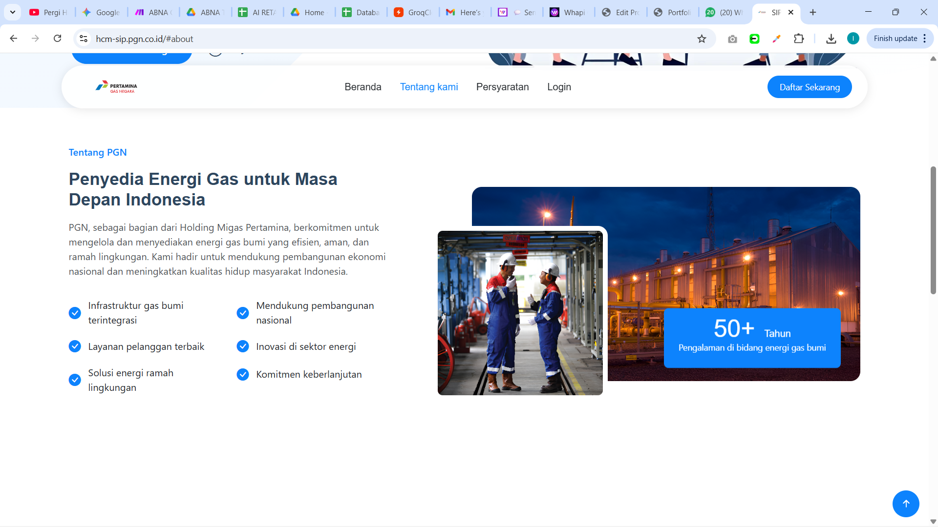Click check icon beside Mendukung pembangunan nasional
This screenshot has height=527, width=938.
pos(243,313)
